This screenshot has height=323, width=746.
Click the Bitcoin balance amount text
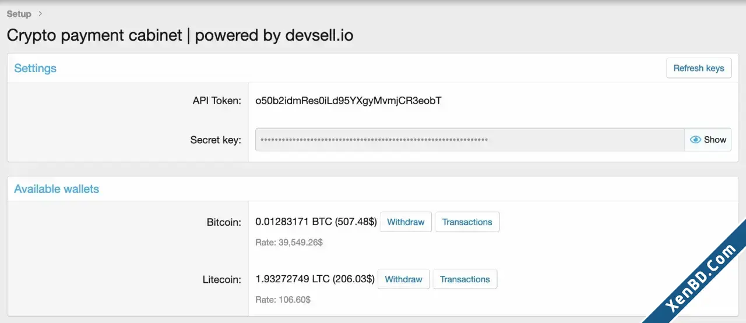click(316, 222)
